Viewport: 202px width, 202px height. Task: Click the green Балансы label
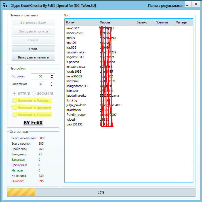(18, 160)
